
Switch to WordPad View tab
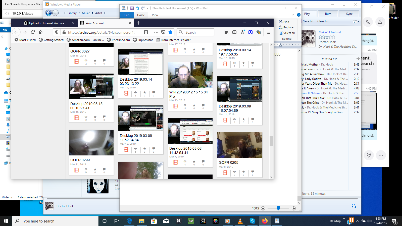(155, 15)
